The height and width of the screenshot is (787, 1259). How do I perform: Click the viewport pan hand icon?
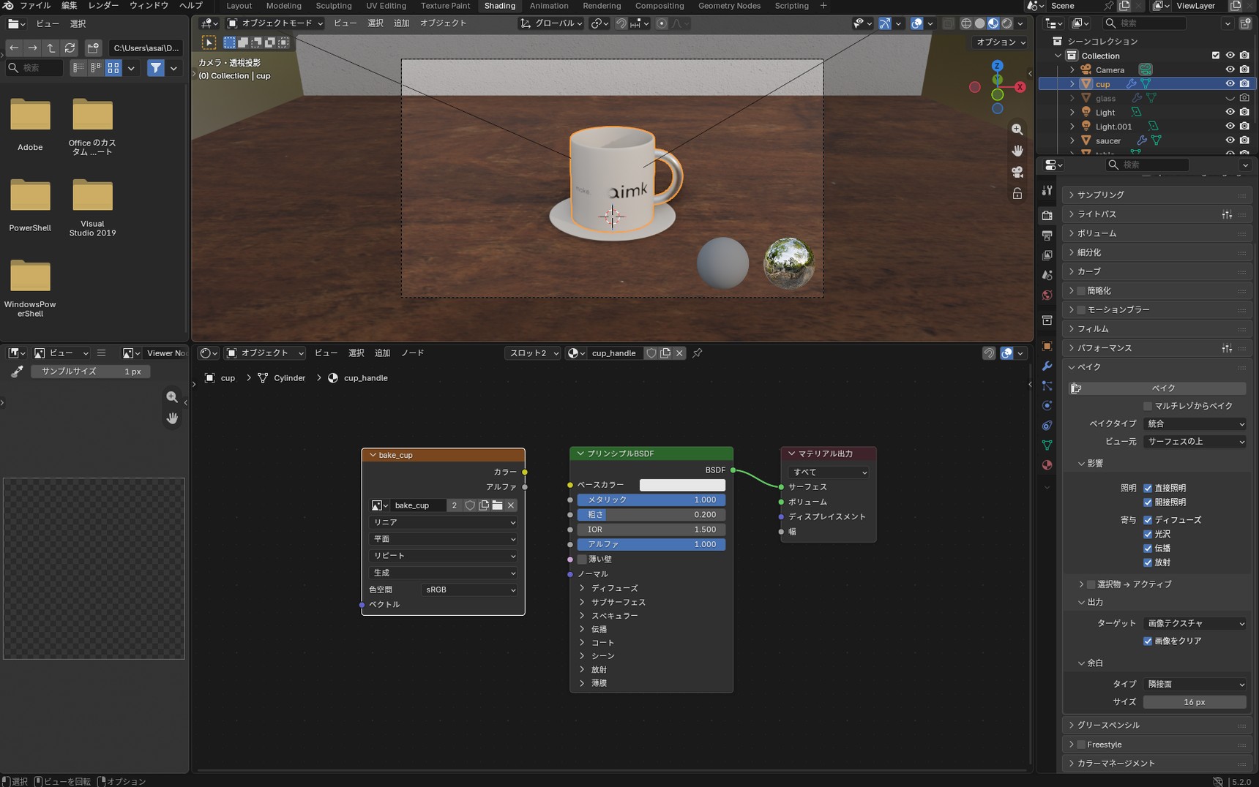(1017, 151)
